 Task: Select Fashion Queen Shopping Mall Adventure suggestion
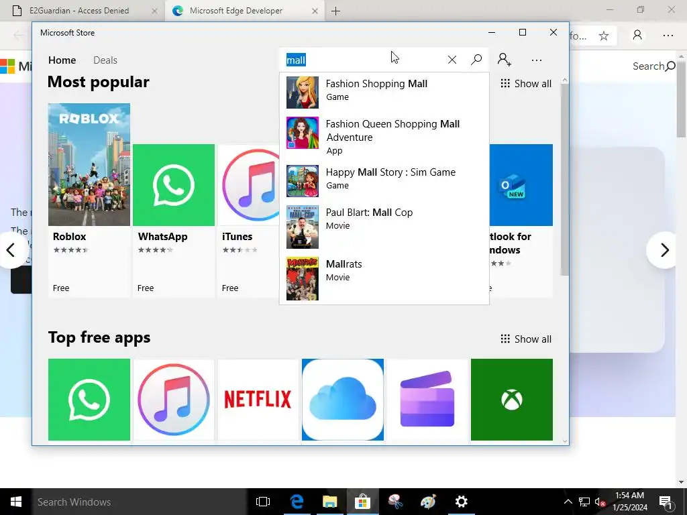coord(384,137)
